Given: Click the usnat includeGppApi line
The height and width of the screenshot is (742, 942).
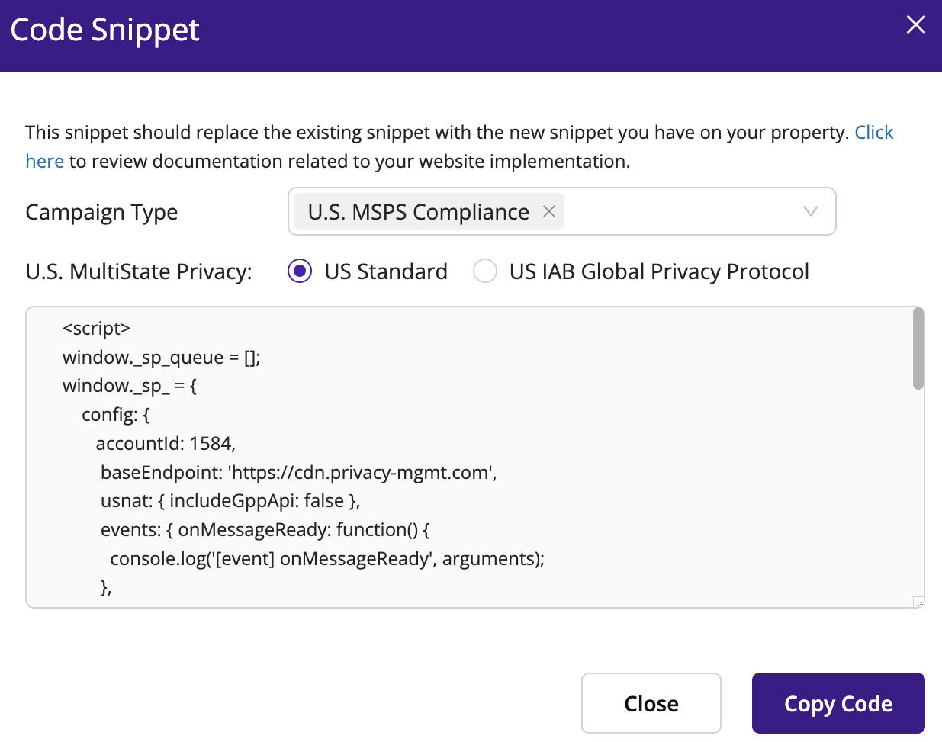Looking at the screenshot, I should (x=230, y=500).
